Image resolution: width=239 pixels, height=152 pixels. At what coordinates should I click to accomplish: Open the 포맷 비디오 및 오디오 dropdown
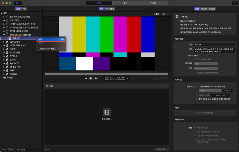tap(206, 69)
